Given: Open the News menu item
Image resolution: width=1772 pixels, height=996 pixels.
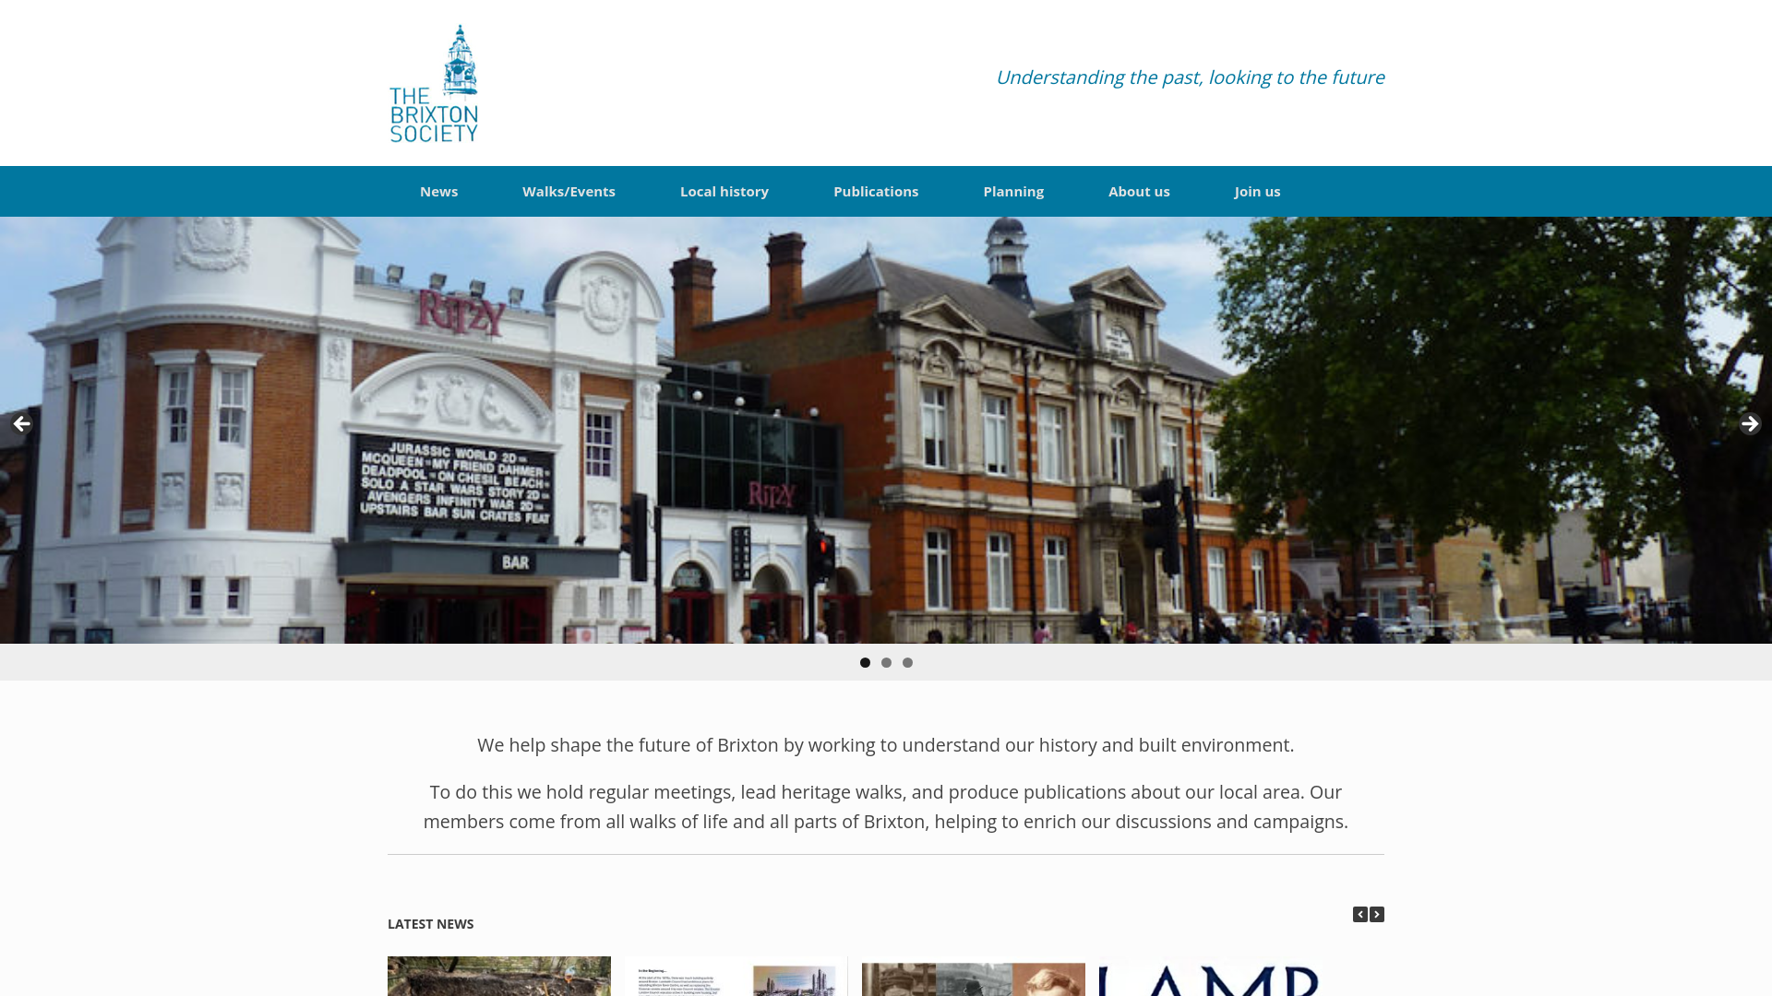Looking at the screenshot, I should (438, 192).
